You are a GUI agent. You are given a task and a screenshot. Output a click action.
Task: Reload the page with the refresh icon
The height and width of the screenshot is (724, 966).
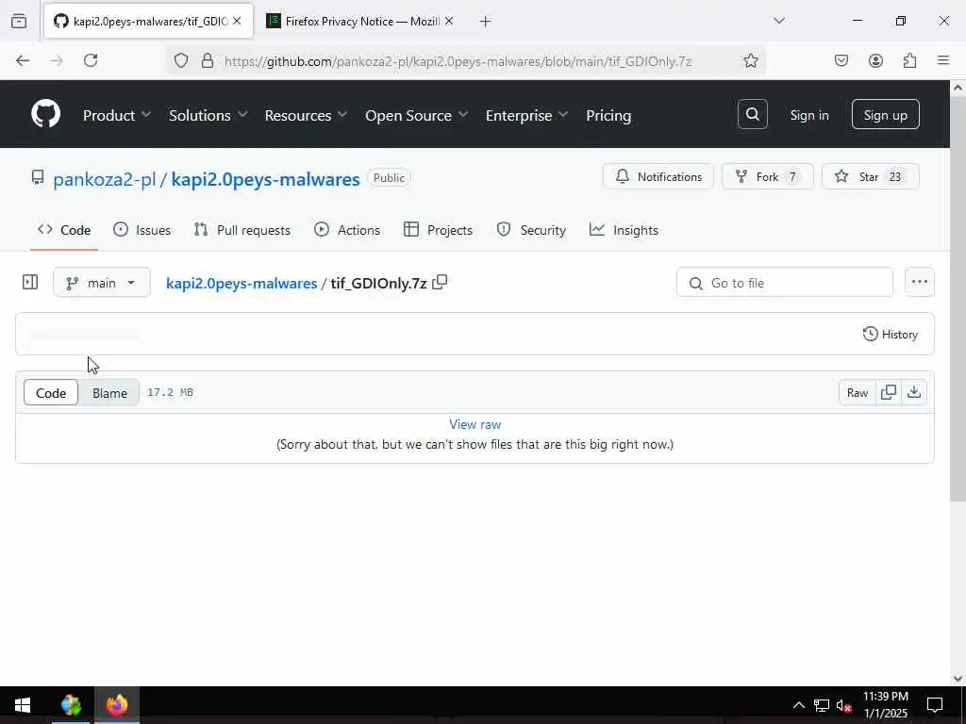[91, 60]
